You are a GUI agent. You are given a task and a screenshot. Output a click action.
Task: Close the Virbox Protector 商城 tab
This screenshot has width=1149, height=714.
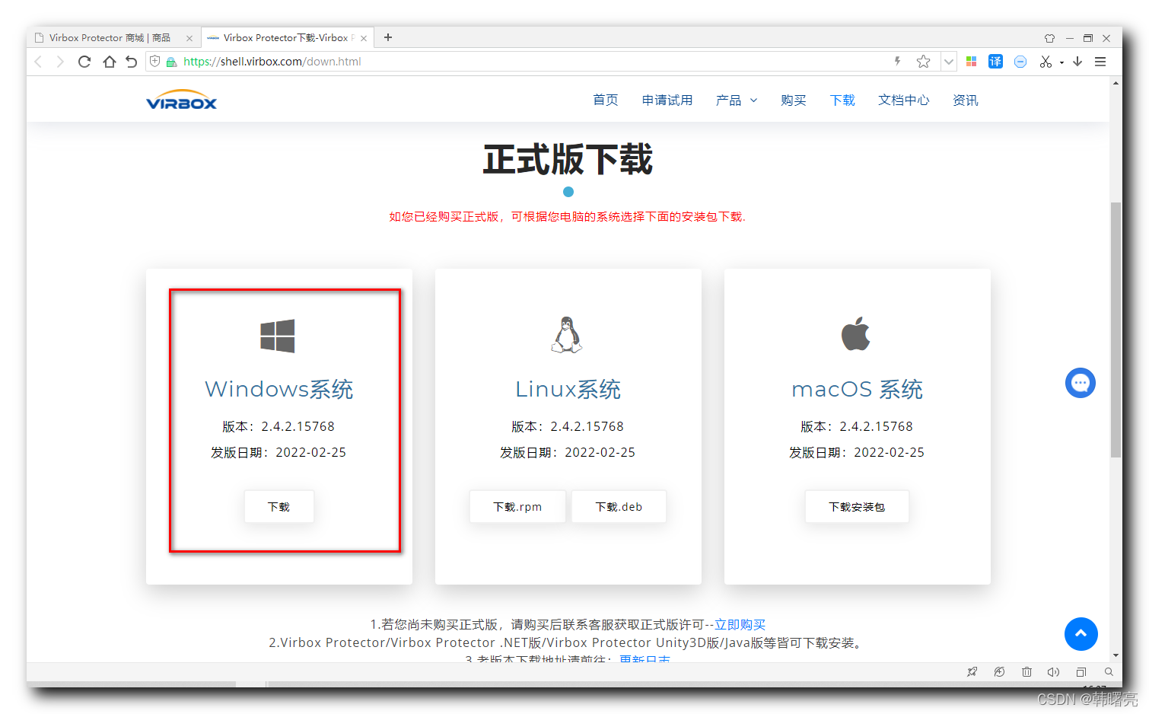pos(189,38)
